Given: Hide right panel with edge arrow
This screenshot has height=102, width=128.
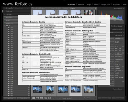Looking at the screenshot, I should pos(127,54).
